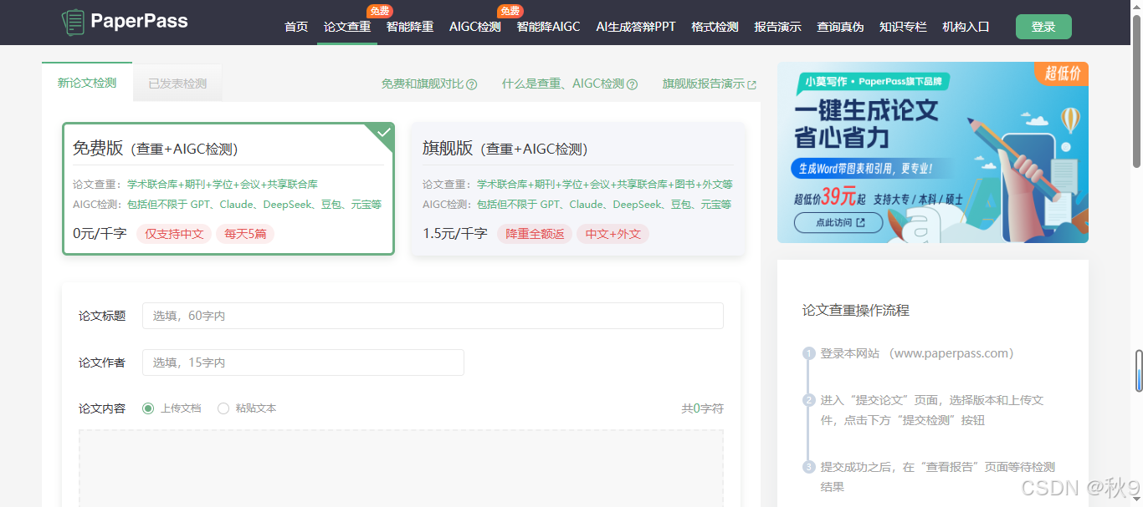Viewport: 1143px width, 507px height.
Task: Click the dashed file upload area
Action: tap(401, 468)
